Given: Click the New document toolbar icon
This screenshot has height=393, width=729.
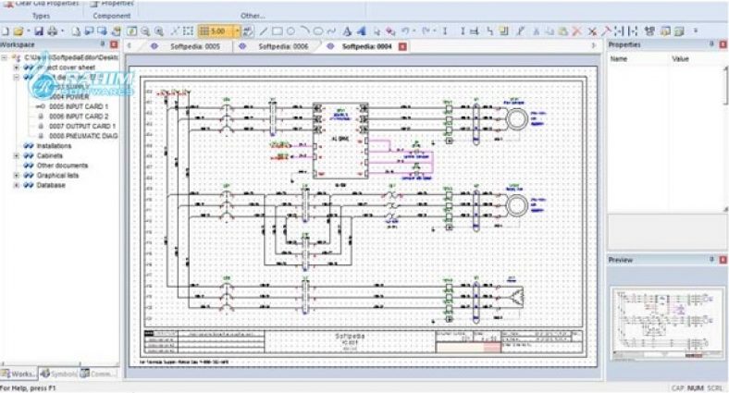Looking at the screenshot, I should click(6, 31).
